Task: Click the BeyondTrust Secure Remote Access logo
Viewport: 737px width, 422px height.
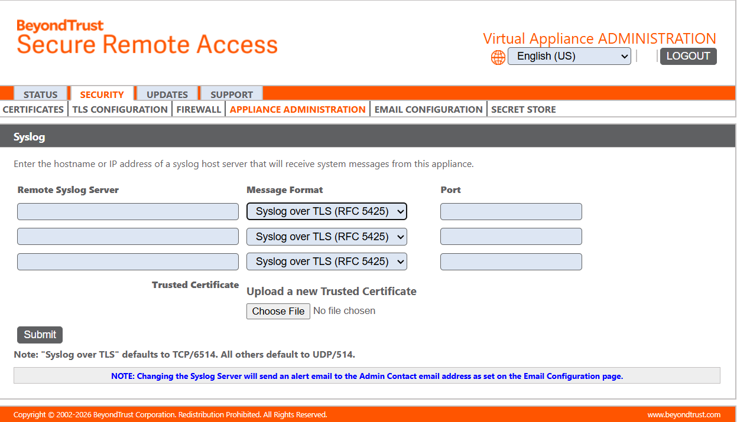Action: pyautogui.click(x=147, y=37)
